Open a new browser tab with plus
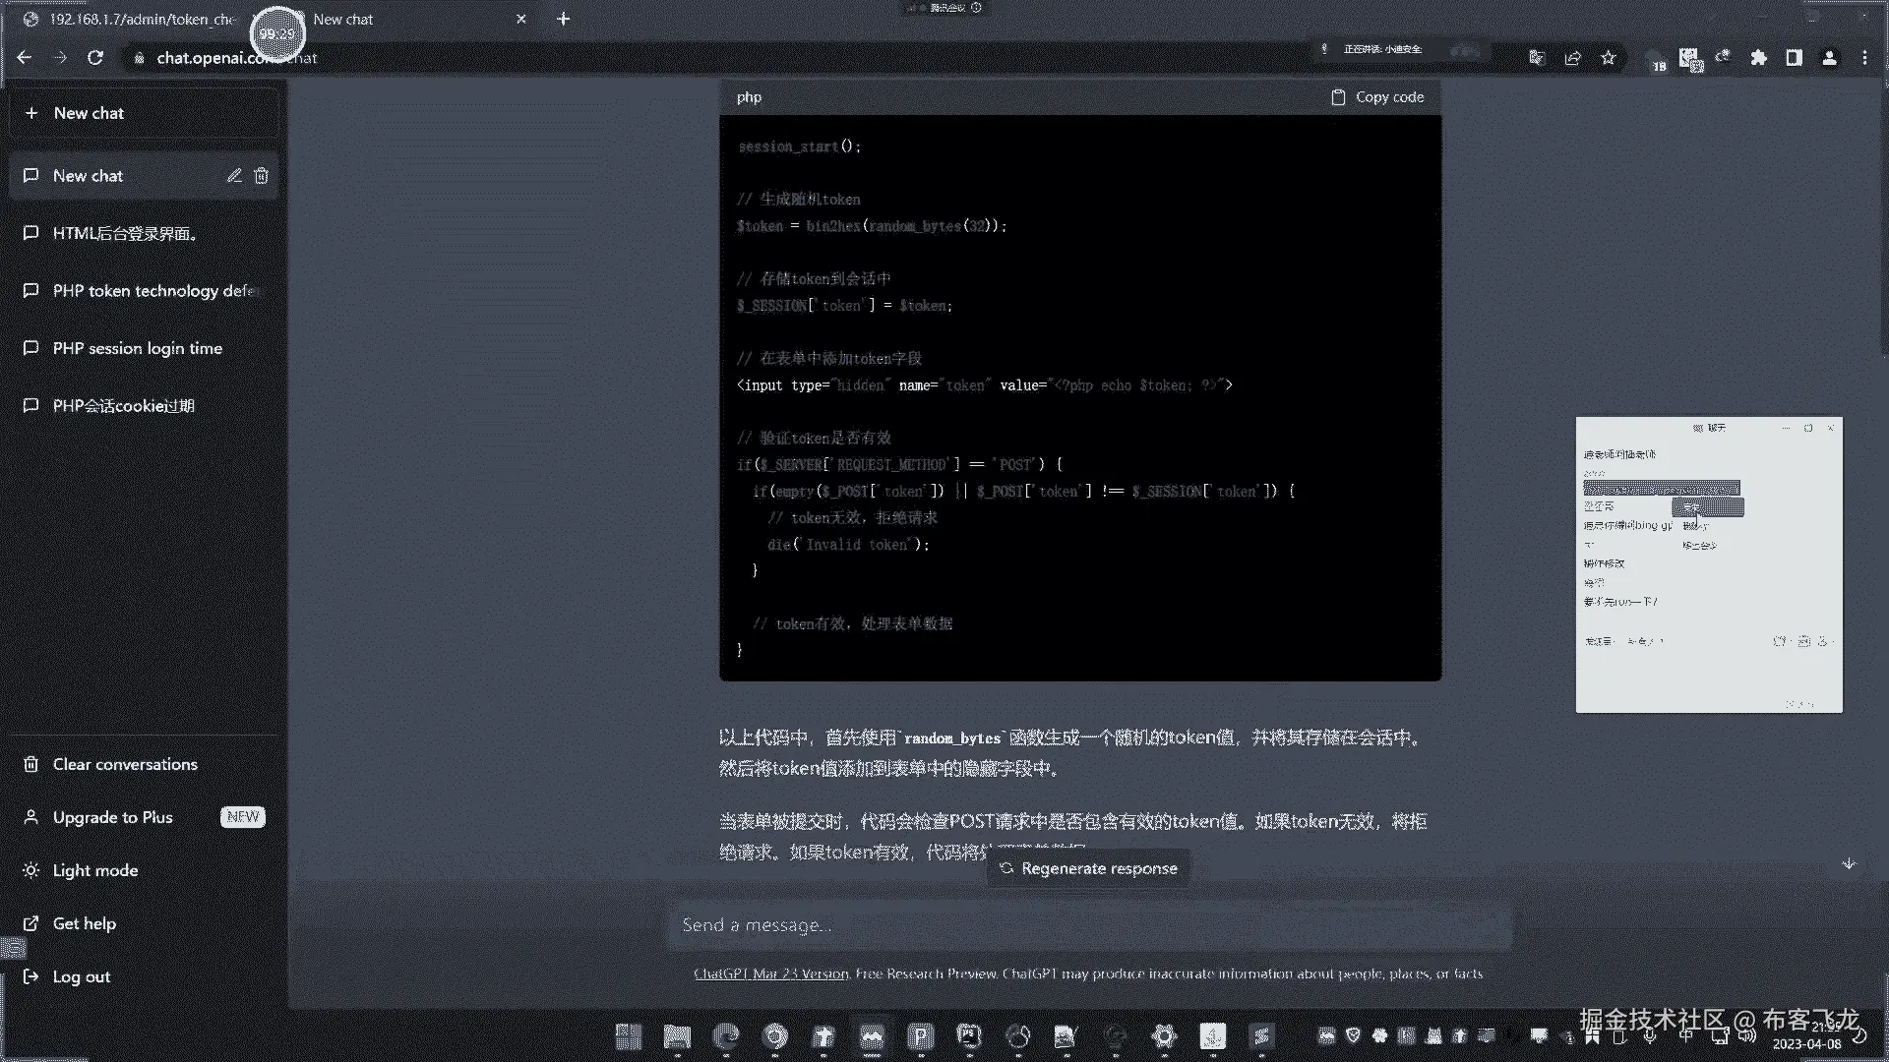The width and height of the screenshot is (1889, 1062). point(563,19)
